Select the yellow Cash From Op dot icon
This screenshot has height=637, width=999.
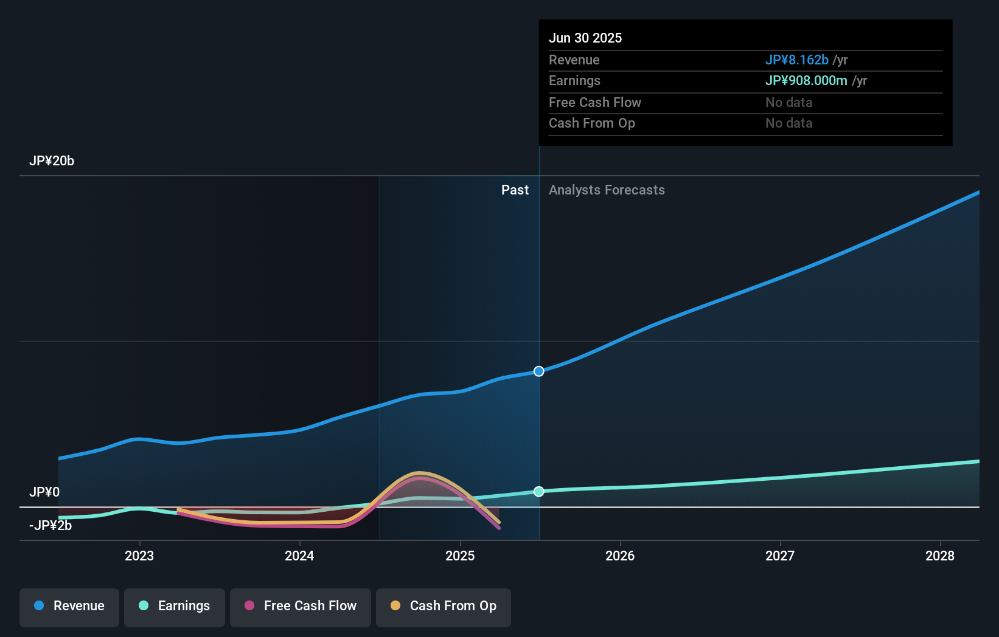(396, 606)
